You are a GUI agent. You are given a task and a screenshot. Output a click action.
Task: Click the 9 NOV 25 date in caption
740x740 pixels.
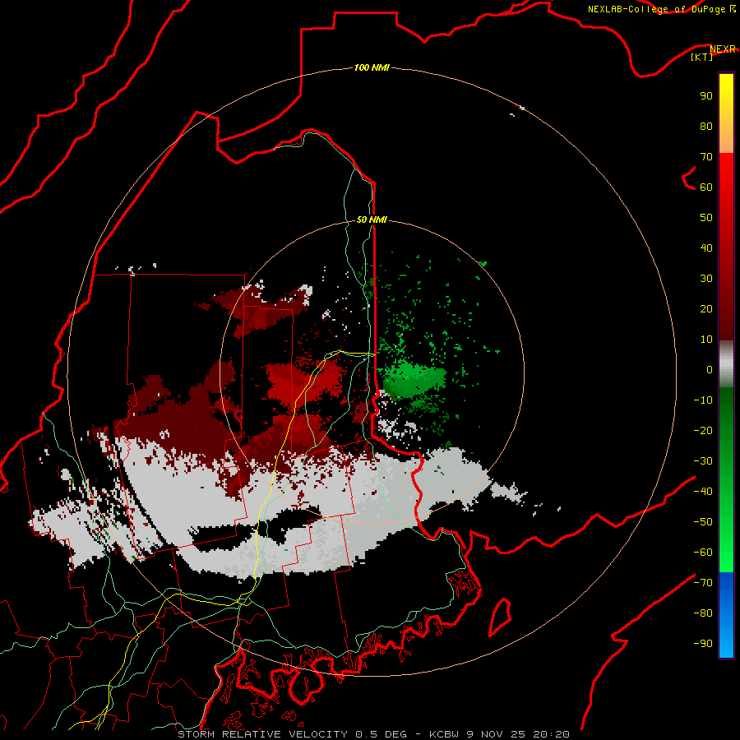coord(496,734)
